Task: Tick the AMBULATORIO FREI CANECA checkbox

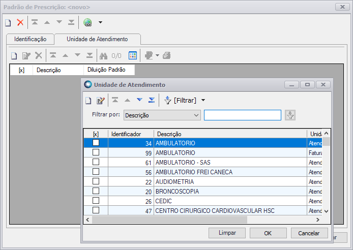Action: click(x=96, y=172)
